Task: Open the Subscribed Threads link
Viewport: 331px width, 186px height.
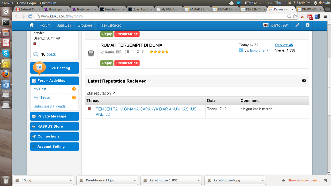Action: 50,106
